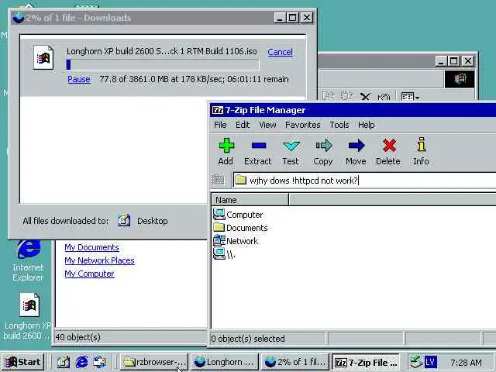The image size is (496, 372).
Task: Click the ISO file icon in Downloads window
Action: click(x=43, y=57)
